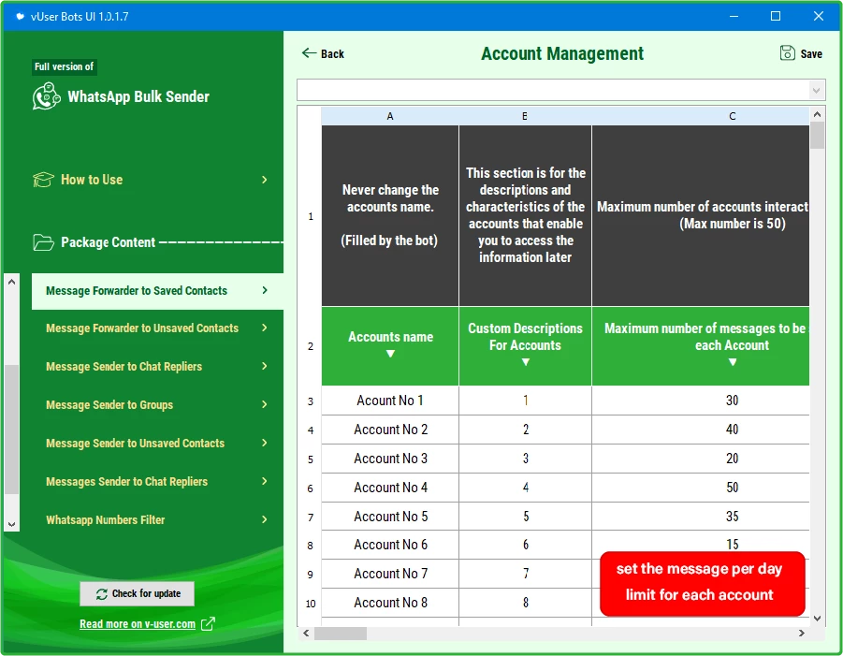
Task: Click the spreadsheet scroll down arrow
Action: pyautogui.click(x=817, y=619)
